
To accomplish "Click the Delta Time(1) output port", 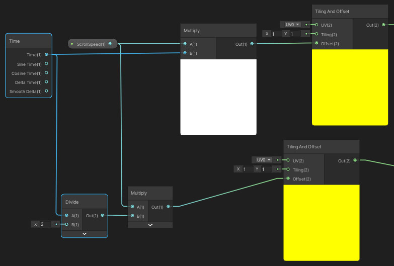I will tap(46, 82).
